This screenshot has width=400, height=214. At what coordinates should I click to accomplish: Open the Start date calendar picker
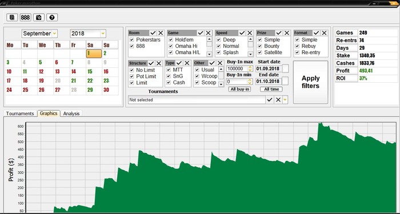286,68
